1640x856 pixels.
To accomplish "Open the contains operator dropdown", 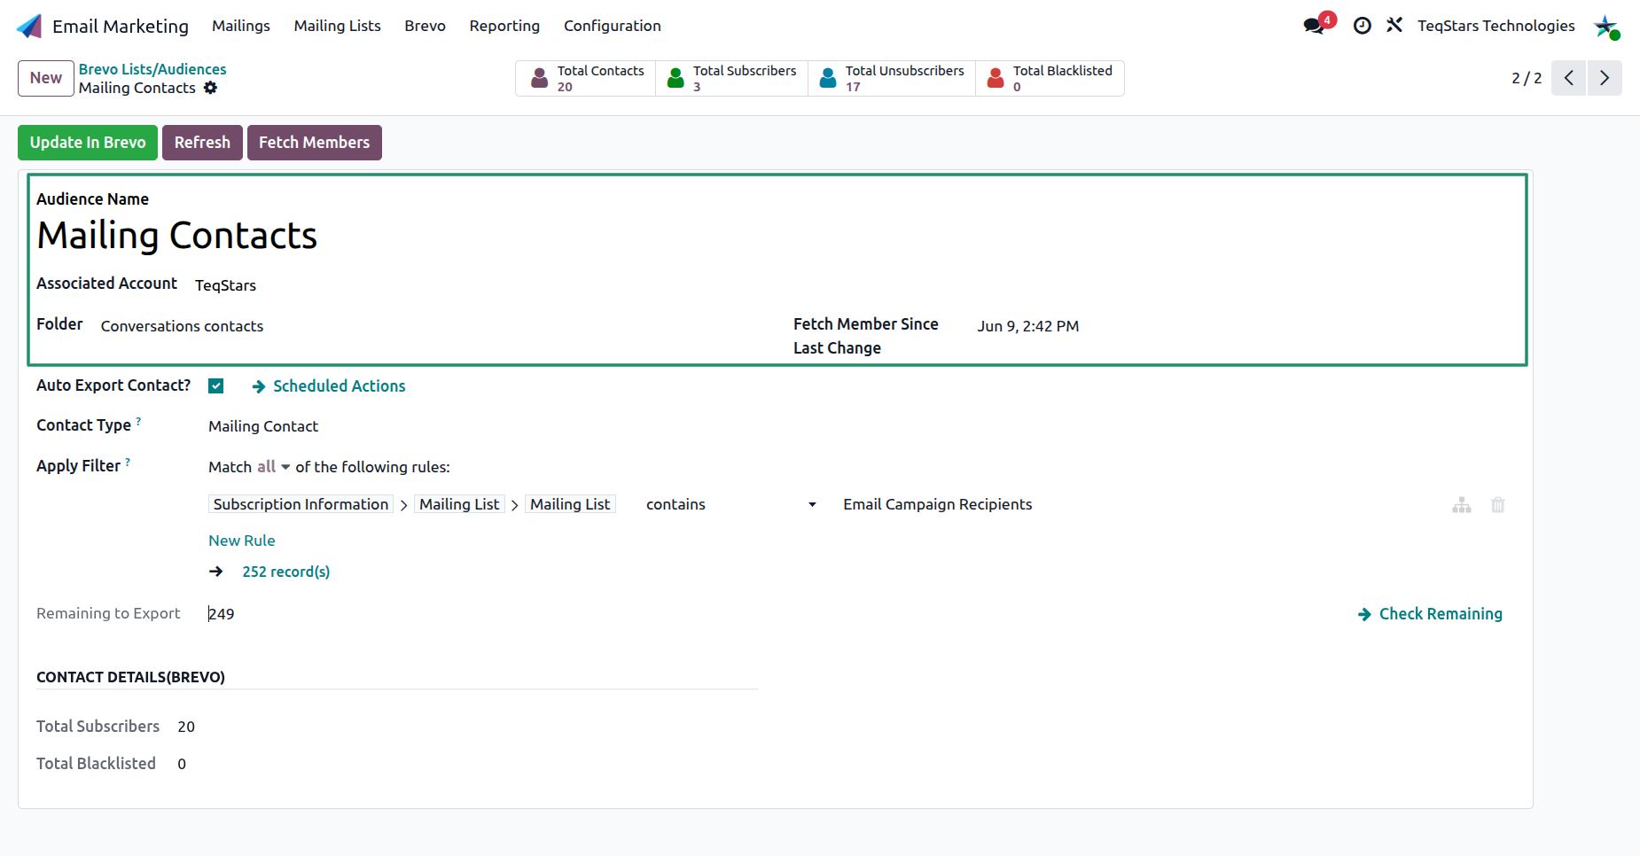I will point(730,504).
